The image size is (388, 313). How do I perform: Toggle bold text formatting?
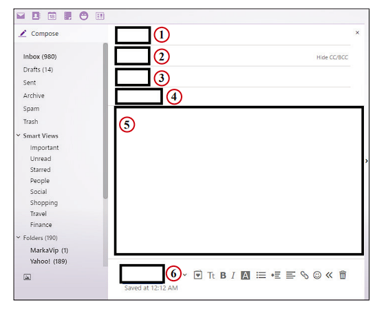(223, 275)
